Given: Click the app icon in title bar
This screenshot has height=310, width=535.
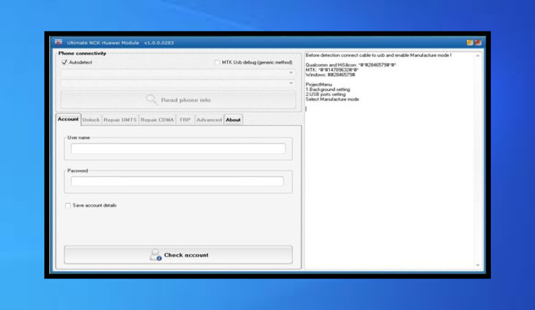Looking at the screenshot, I should pos(58,42).
